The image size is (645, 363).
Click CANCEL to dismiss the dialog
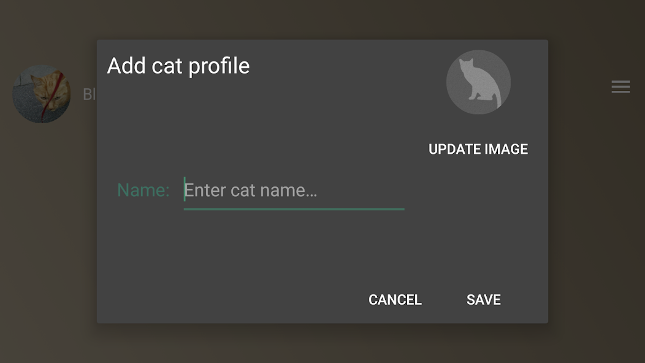tap(394, 299)
